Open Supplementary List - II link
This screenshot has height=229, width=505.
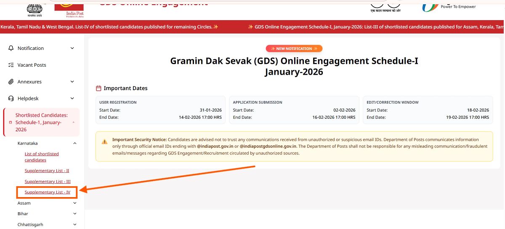coord(47,171)
